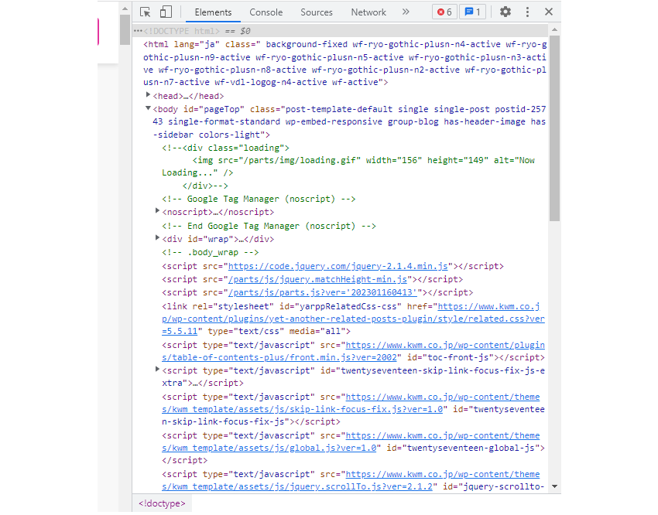The width and height of the screenshot is (658, 515).
Task: Click the page scrollbar up arrow on left
Action: click(125, 9)
